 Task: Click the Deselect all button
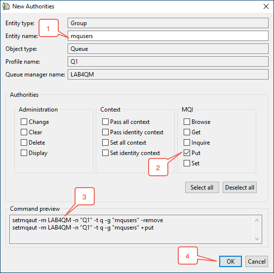239,188
